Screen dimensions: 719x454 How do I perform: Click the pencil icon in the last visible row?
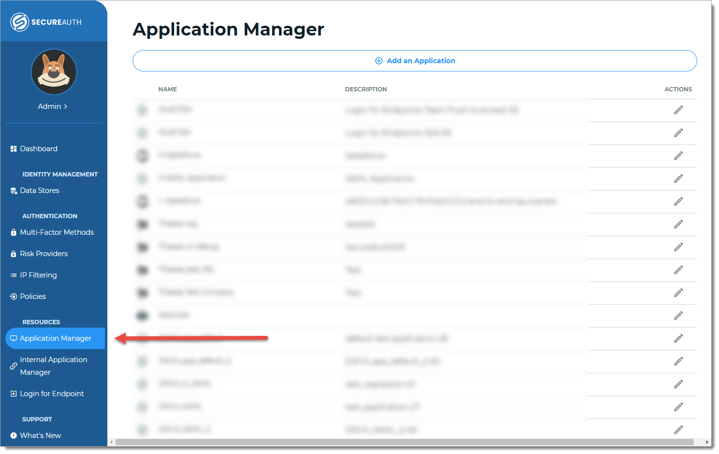click(678, 430)
